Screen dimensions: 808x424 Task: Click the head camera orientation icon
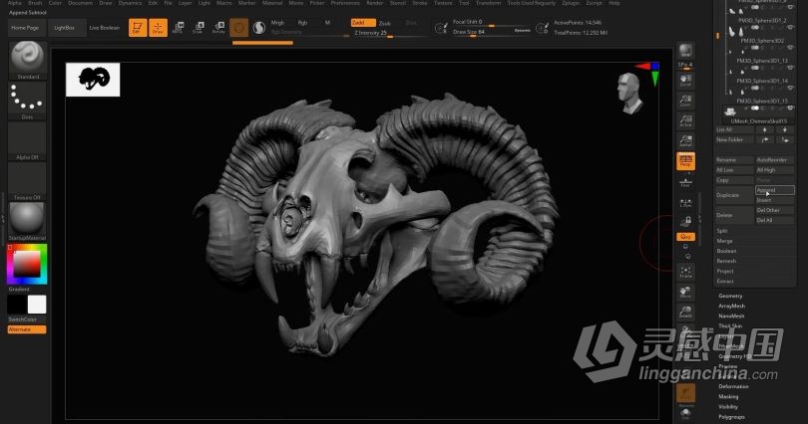click(629, 93)
